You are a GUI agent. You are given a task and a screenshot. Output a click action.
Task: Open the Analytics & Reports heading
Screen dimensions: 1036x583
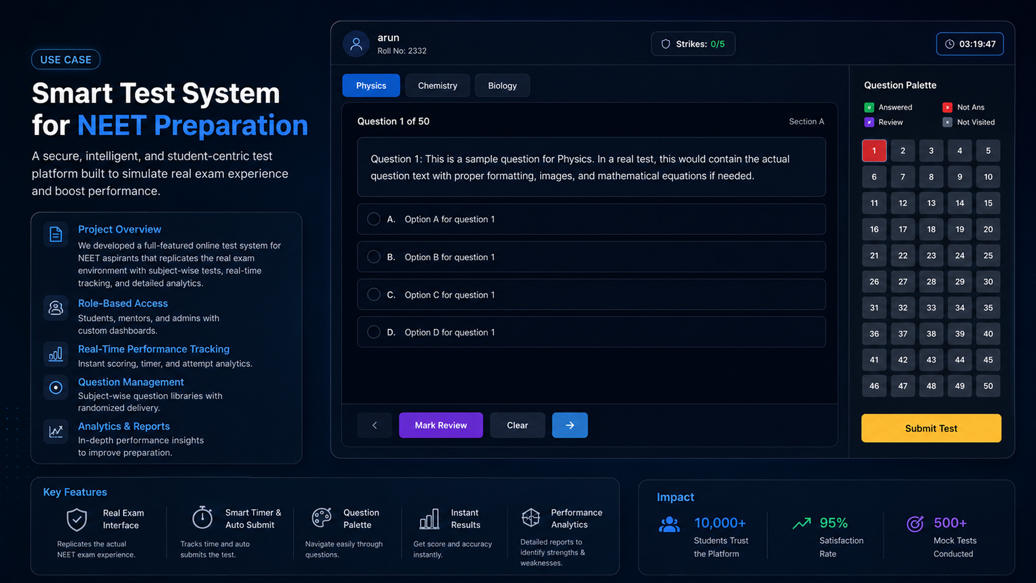click(x=124, y=426)
